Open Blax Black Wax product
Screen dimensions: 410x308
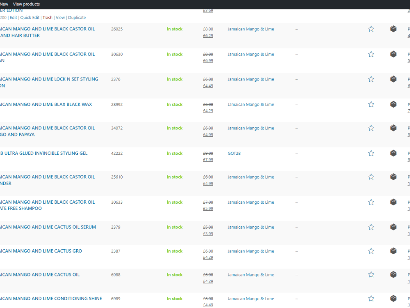pyautogui.click(x=46, y=104)
